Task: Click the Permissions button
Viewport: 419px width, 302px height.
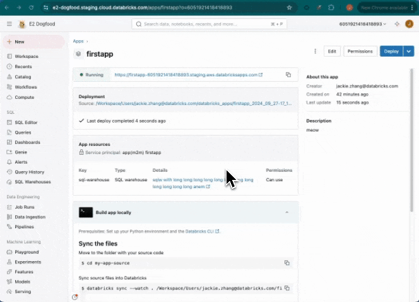Action: pos(360,51)
